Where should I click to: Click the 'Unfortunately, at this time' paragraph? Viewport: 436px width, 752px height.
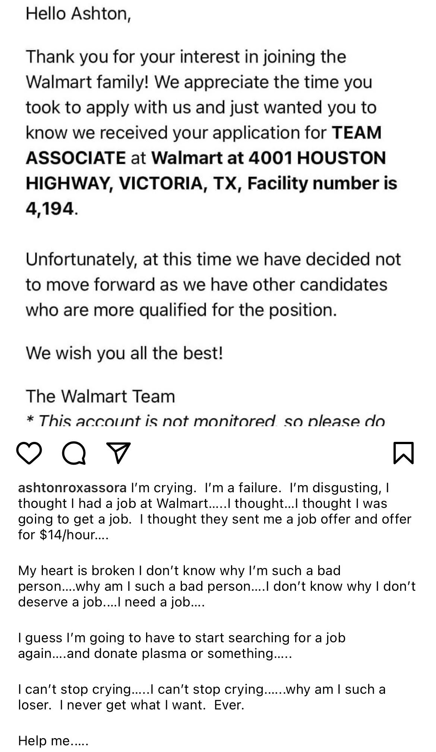[213, 284]
